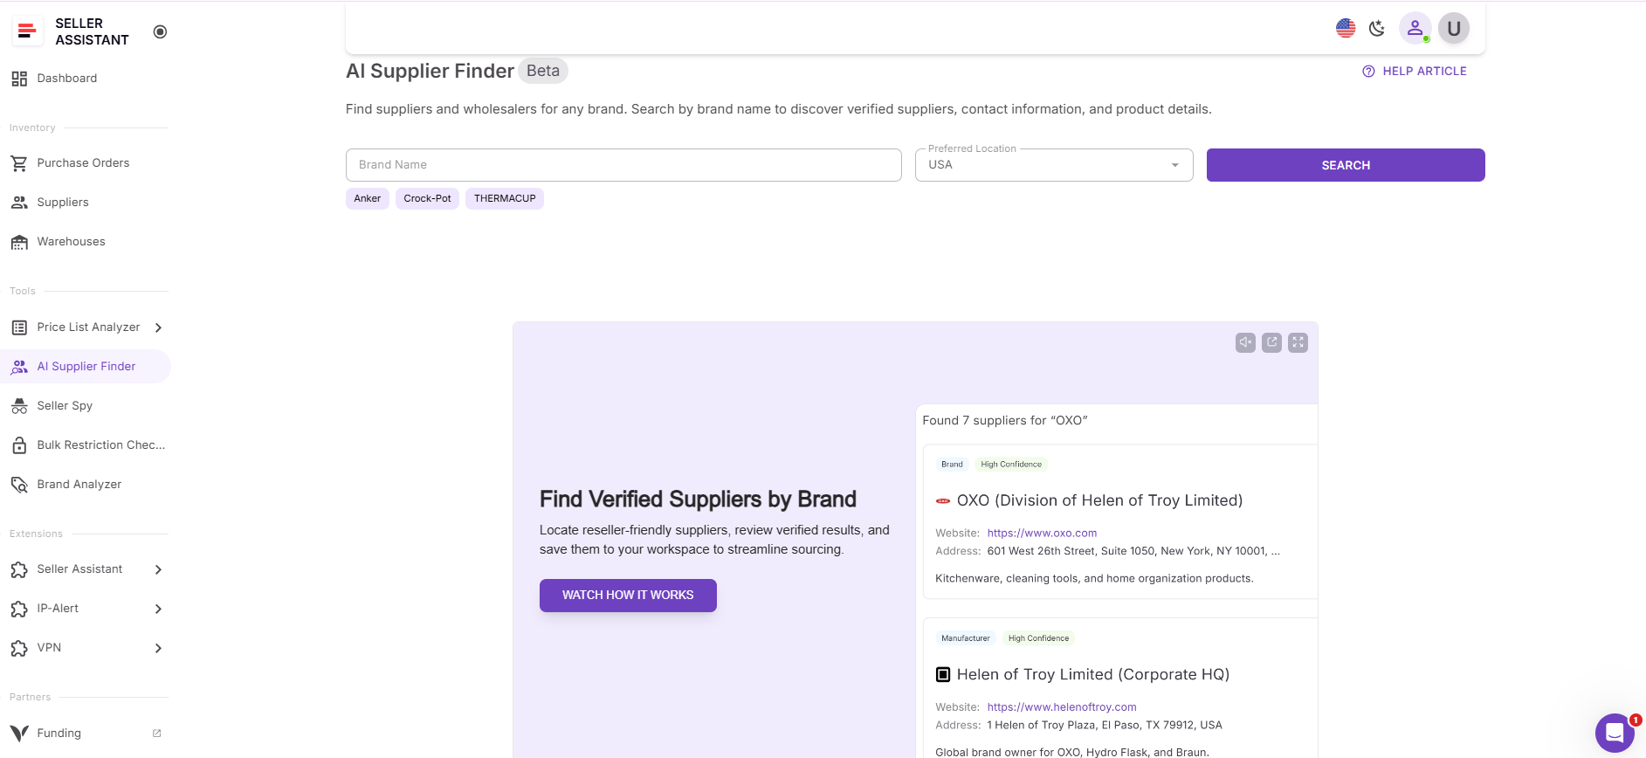The height and width of the screenshot is (758, 1646).
Task: Open the https://www.oxo.com website link
Action: pos(1041,532)
